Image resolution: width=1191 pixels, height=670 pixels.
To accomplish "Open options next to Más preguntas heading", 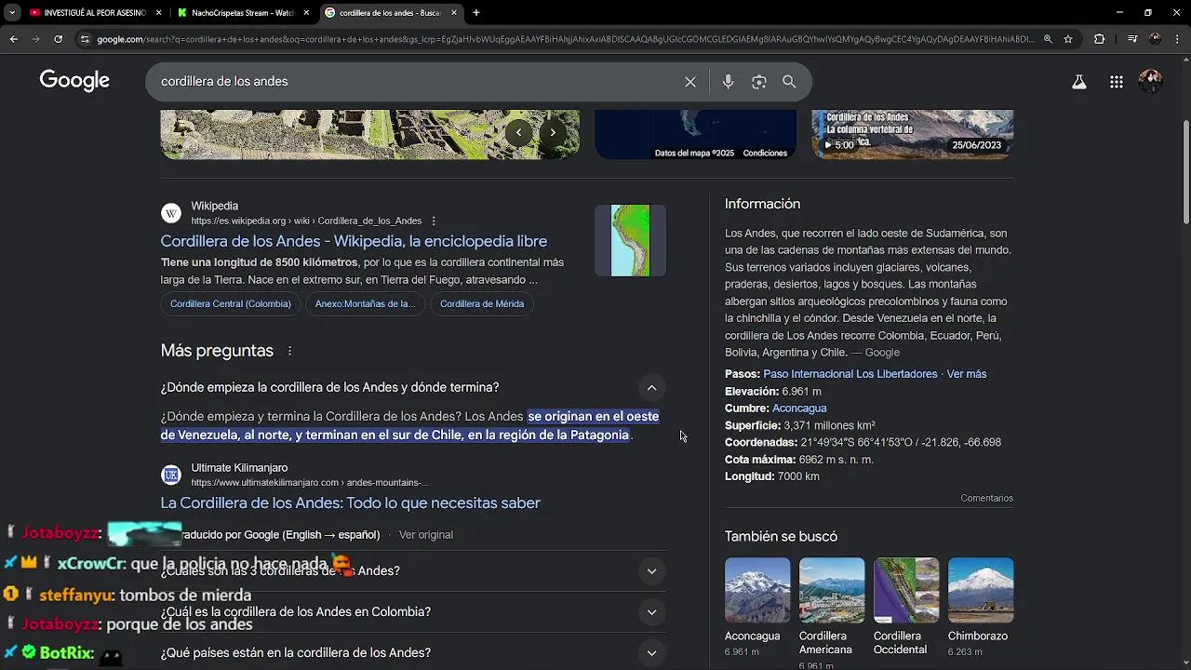I will [x=289, y=351].
